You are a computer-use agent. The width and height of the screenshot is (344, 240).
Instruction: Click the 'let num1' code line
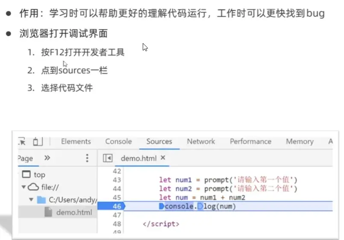tap(228, 180)
